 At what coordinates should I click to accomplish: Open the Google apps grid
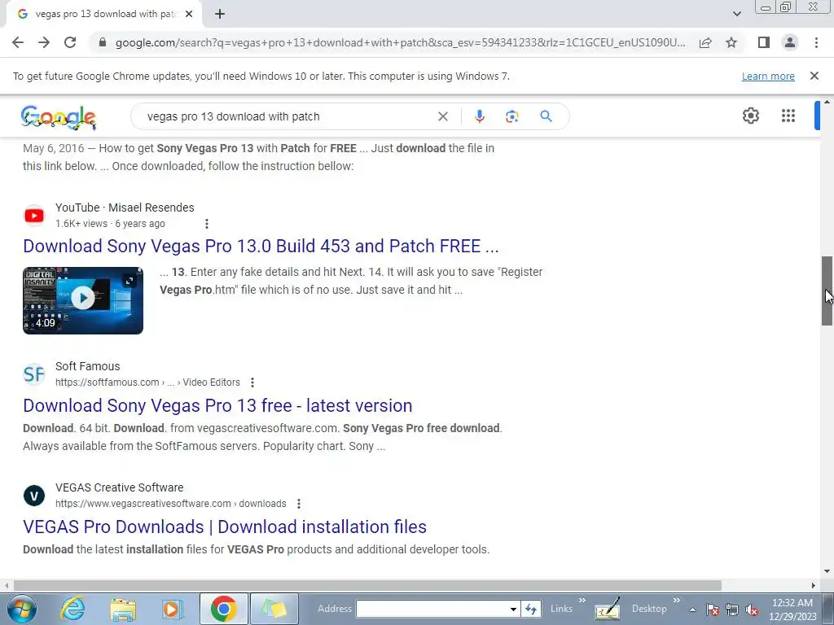(x=788, y=116)
